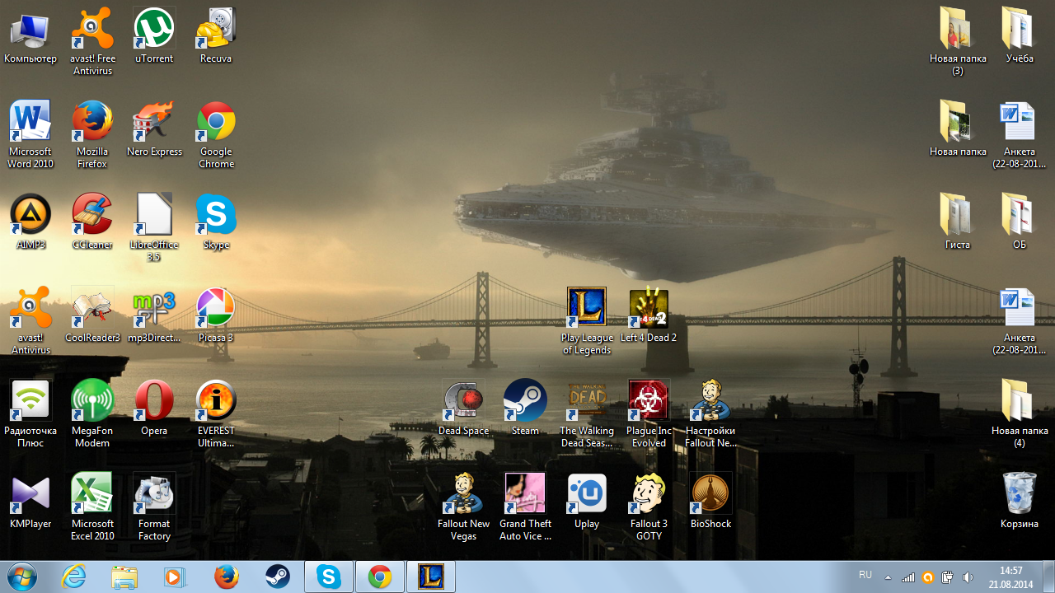1055x593 pixels.
Task: Open the BioShock desktop shortcut
Action: [x=710, y=494]
